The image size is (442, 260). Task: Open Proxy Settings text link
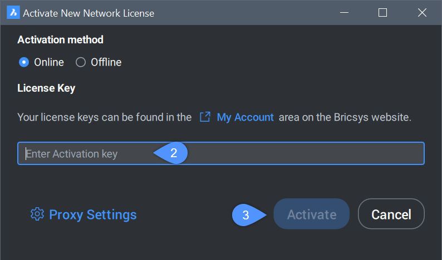point(92,214)
